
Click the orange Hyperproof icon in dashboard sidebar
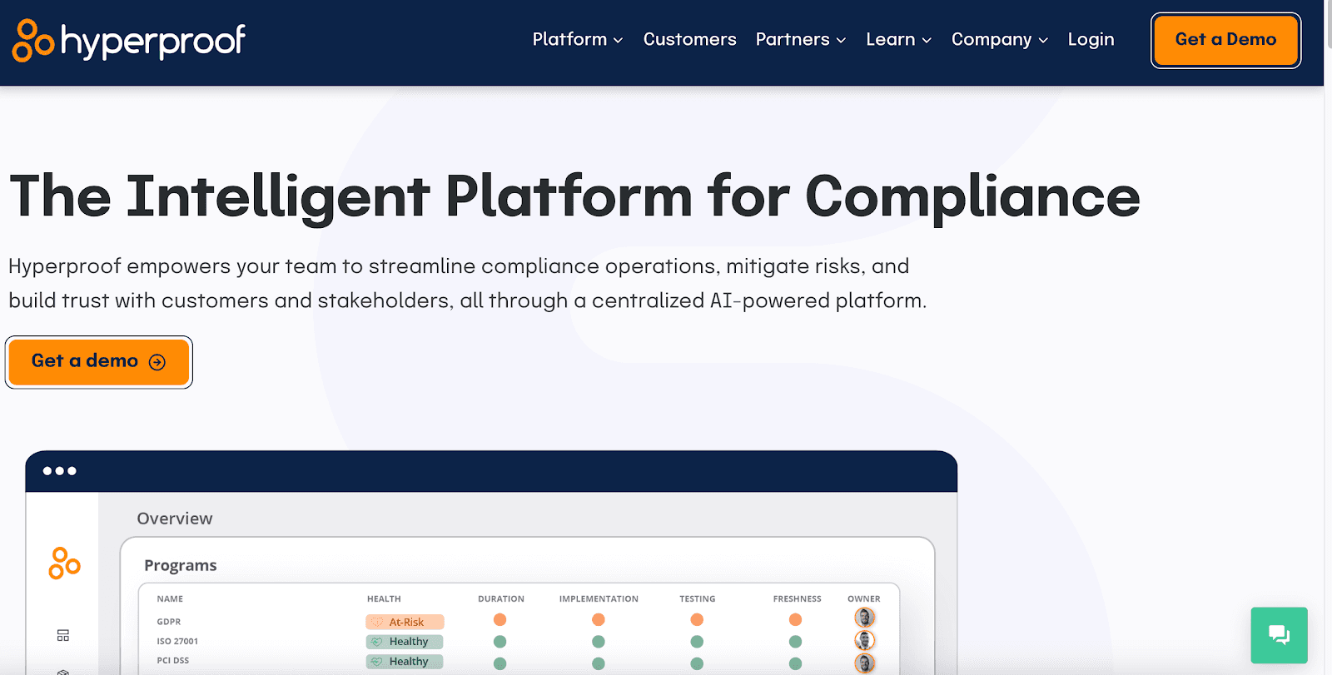(x=64, y=563)
